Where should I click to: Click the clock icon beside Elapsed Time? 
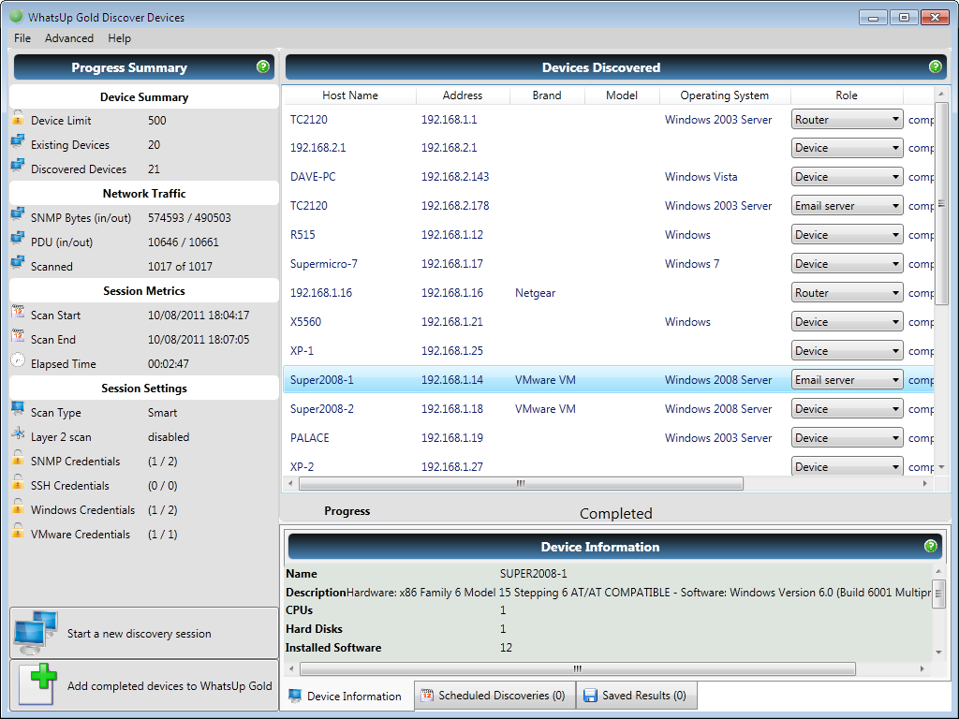[x=18, y=360]
